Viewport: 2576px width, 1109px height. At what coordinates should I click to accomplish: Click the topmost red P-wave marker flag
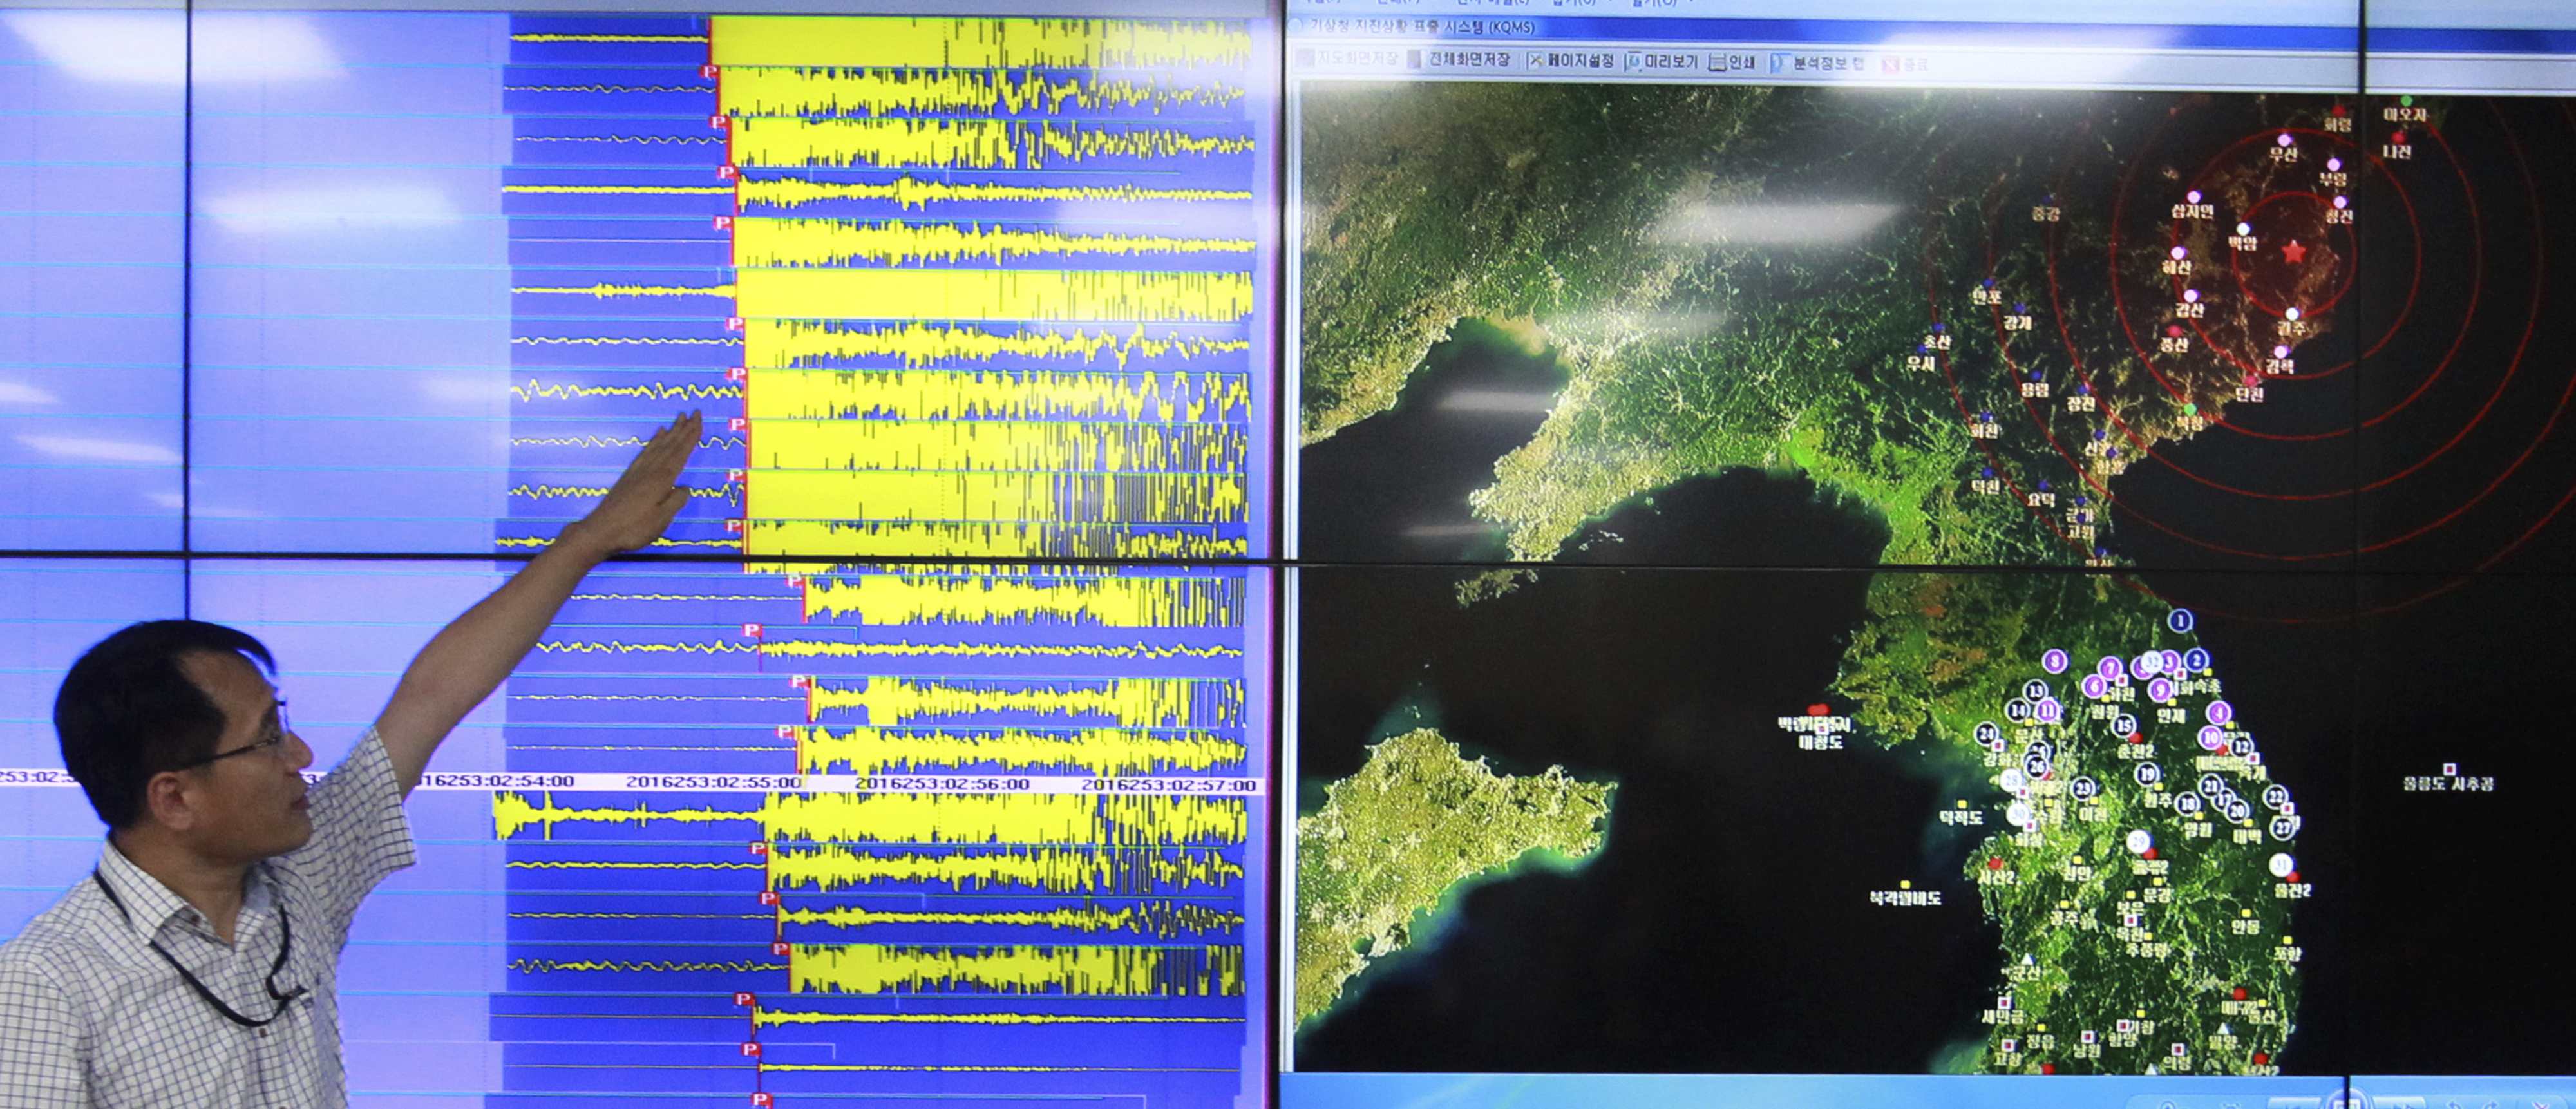pos(709,71)
